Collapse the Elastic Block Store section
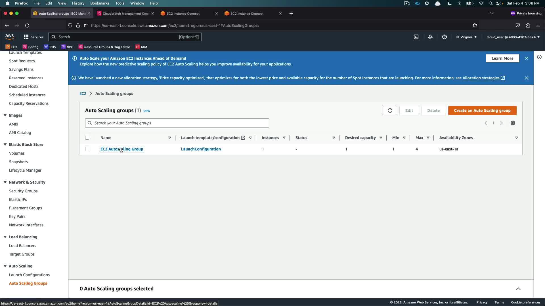Screen dimensions: 545x306 5,144
